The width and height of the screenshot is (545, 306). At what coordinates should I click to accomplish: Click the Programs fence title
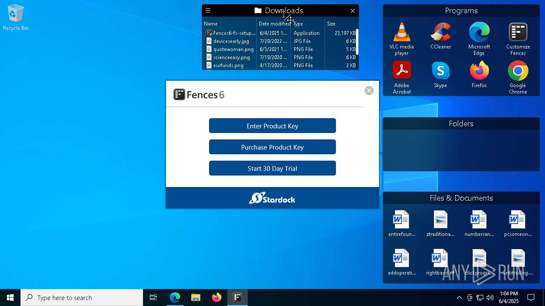461,11
